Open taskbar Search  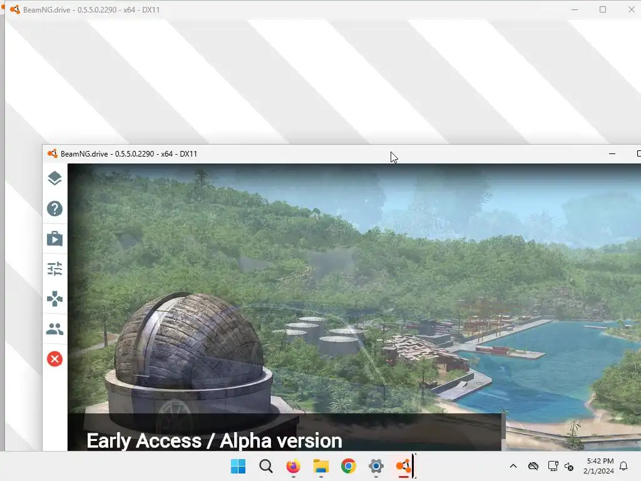[265, 466]
